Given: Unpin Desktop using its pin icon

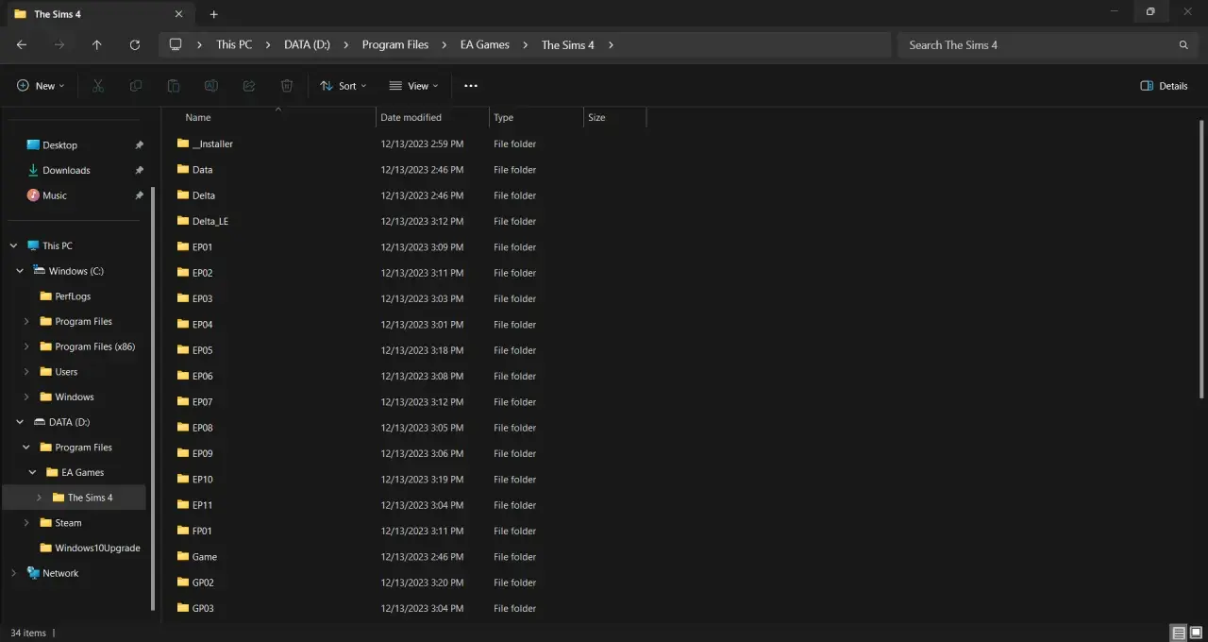Looking at the screenshot, I should [x=139, y=145].
